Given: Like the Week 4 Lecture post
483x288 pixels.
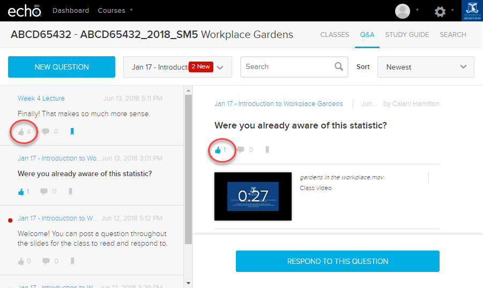Looking at the screenshot, I should 21,132.
